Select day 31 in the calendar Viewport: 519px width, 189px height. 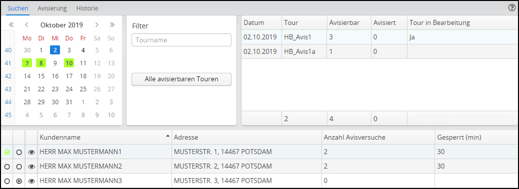69,102
